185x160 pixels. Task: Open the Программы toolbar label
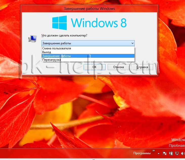tap(142, 153)
